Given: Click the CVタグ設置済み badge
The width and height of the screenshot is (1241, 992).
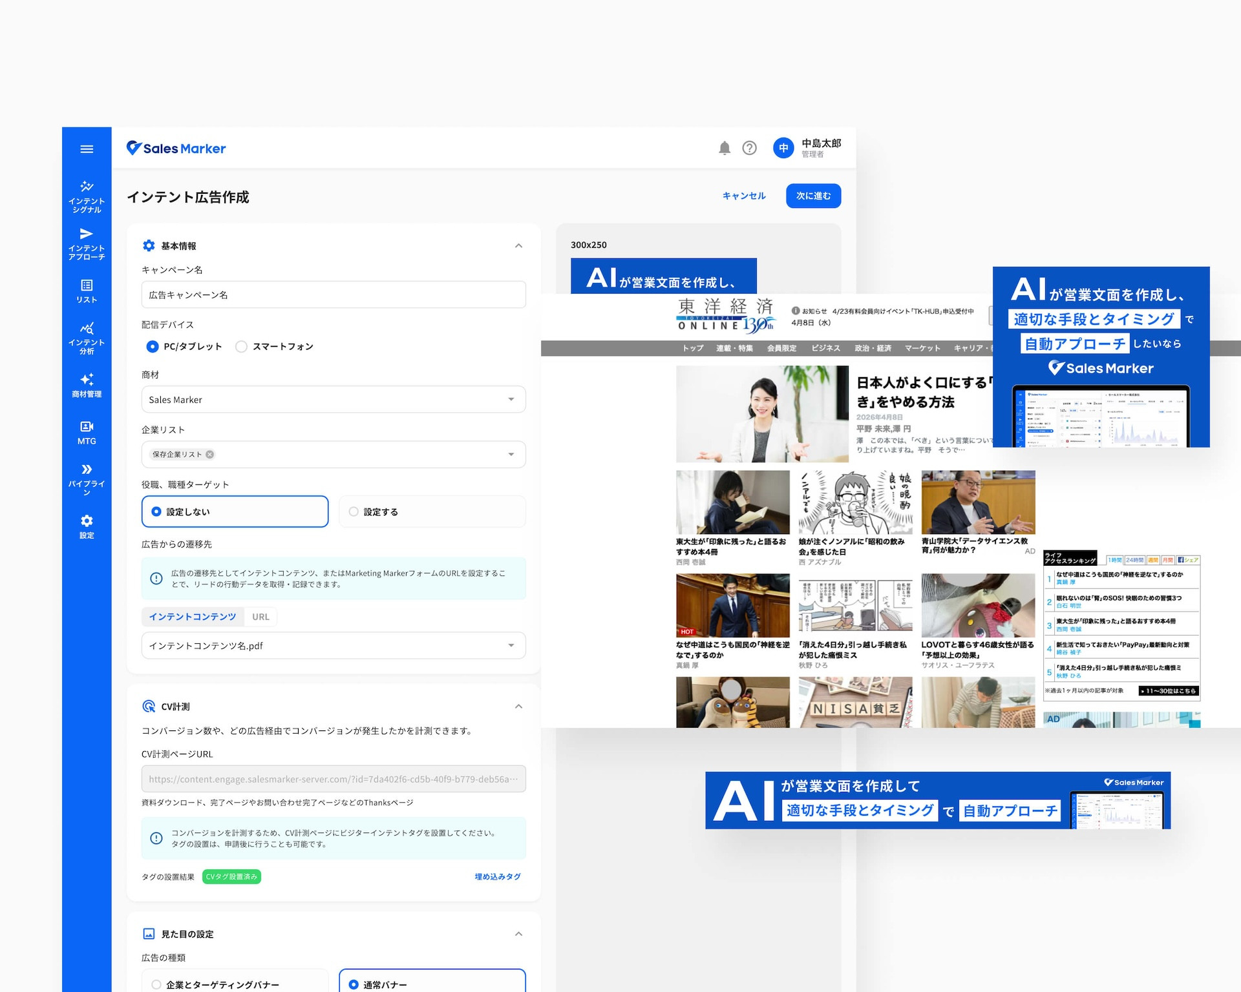Looking at the screenshot, I should [231, 876].
